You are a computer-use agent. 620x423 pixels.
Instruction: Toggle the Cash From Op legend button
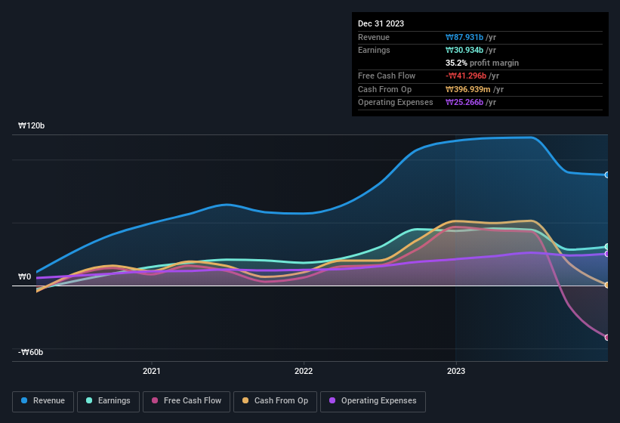pyautogui.click(x=275, y=401)
